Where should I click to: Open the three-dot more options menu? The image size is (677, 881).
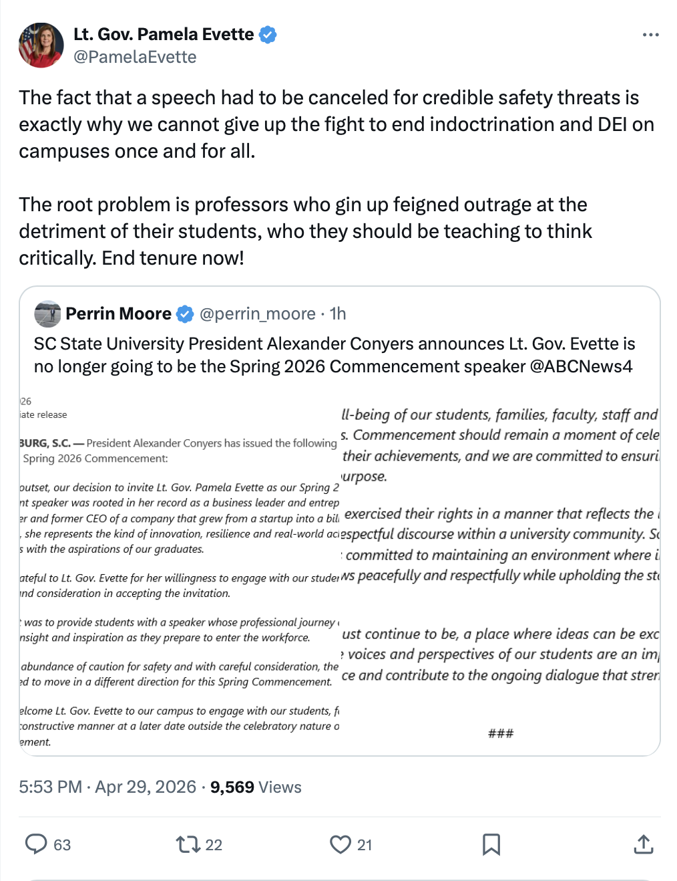click(x=650, y=35)
